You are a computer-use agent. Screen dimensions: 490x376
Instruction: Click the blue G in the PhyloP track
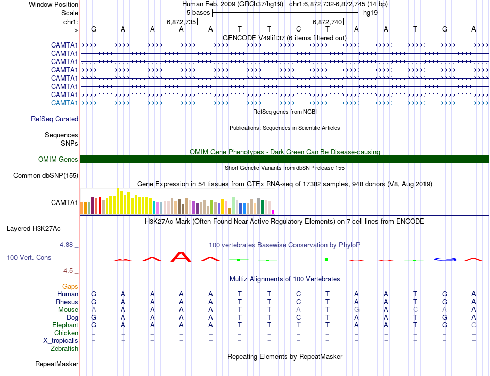tap(445, 259)
